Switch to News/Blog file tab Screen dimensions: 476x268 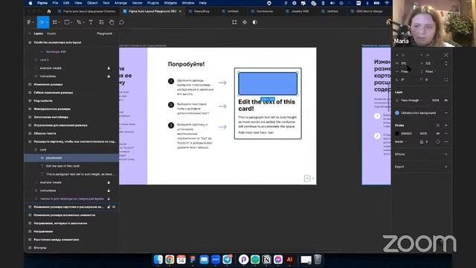click(x=202, y=11)
